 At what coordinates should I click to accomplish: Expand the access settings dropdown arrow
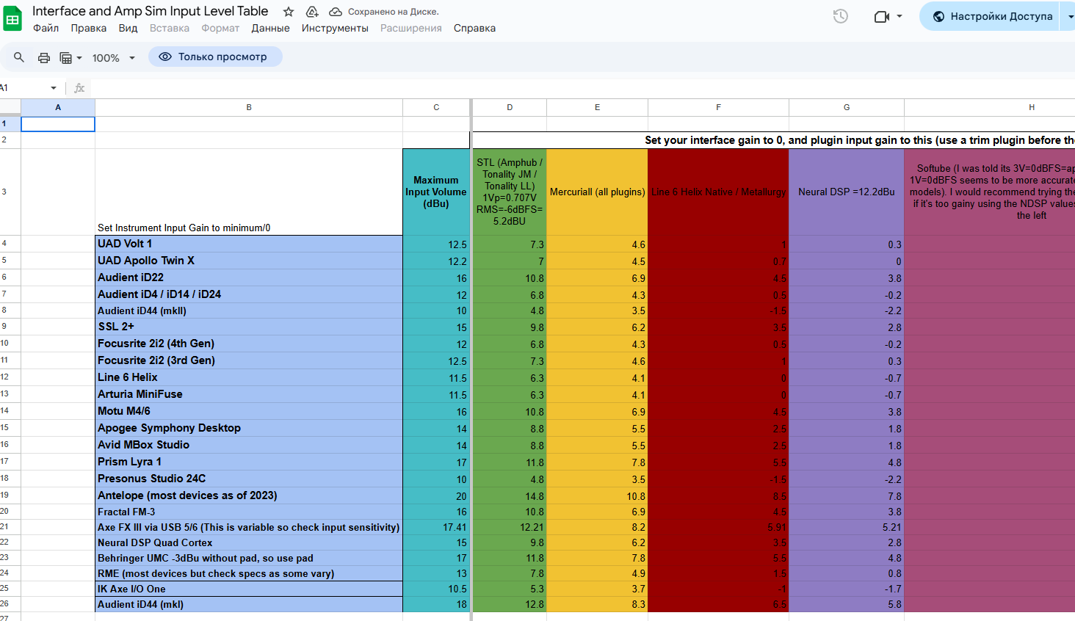tap(1069, 16)
